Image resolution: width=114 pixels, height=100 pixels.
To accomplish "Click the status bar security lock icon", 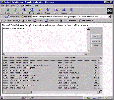I will click(x=2, y=98).
